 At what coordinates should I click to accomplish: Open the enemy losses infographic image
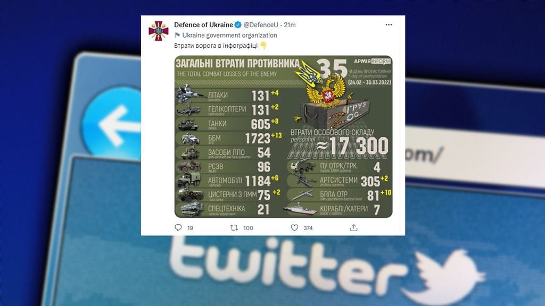[284, 137]
